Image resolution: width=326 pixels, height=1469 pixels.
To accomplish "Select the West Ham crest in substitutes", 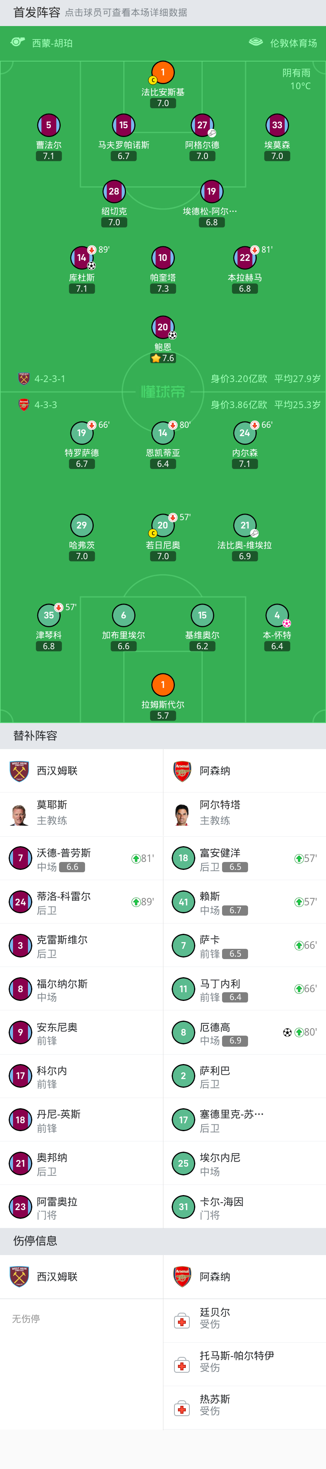I will pyautogui.click(x=19, y=771).
